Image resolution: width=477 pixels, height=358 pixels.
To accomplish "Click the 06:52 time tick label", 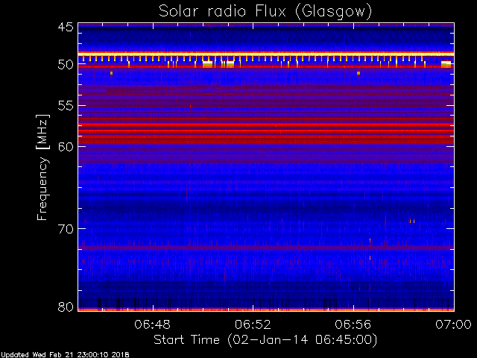I will pyautogui.click(x=253, y=324).
